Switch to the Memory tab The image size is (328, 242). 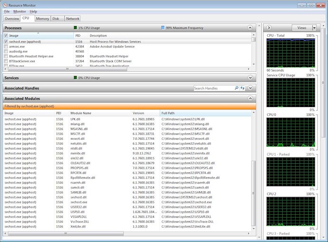click(x=42, y=19)
